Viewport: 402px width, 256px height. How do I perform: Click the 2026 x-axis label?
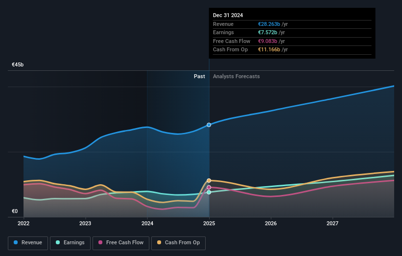click(271, 223)
